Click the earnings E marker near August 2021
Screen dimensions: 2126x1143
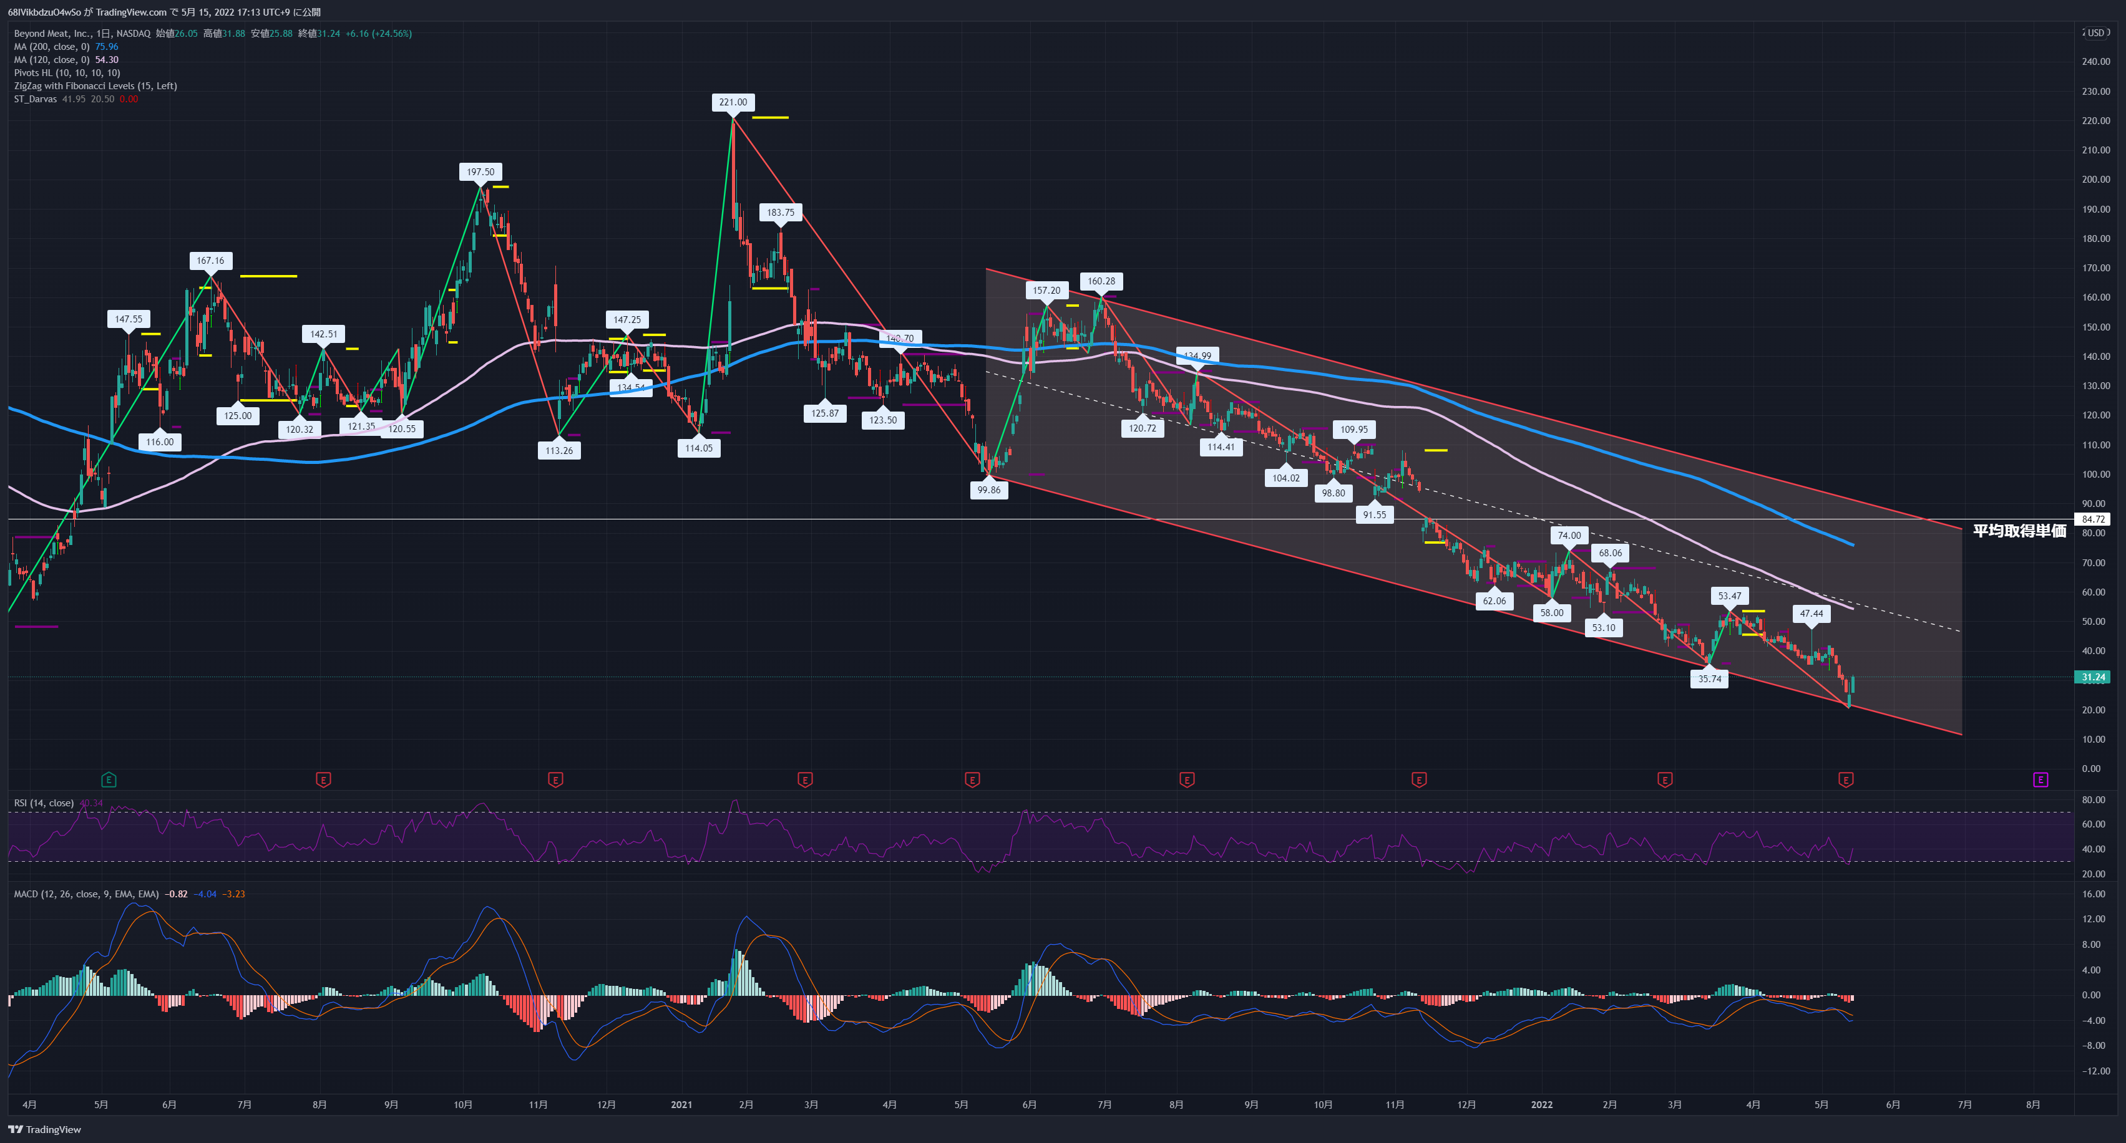(1187, 779)
